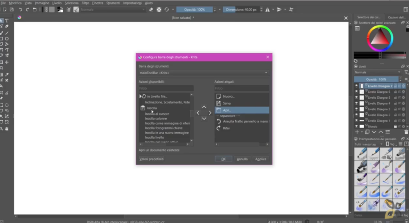The width and height of the screenshot is (409, 223).
Task: Toggle the eraser mode icon
Action: point(151,10)
